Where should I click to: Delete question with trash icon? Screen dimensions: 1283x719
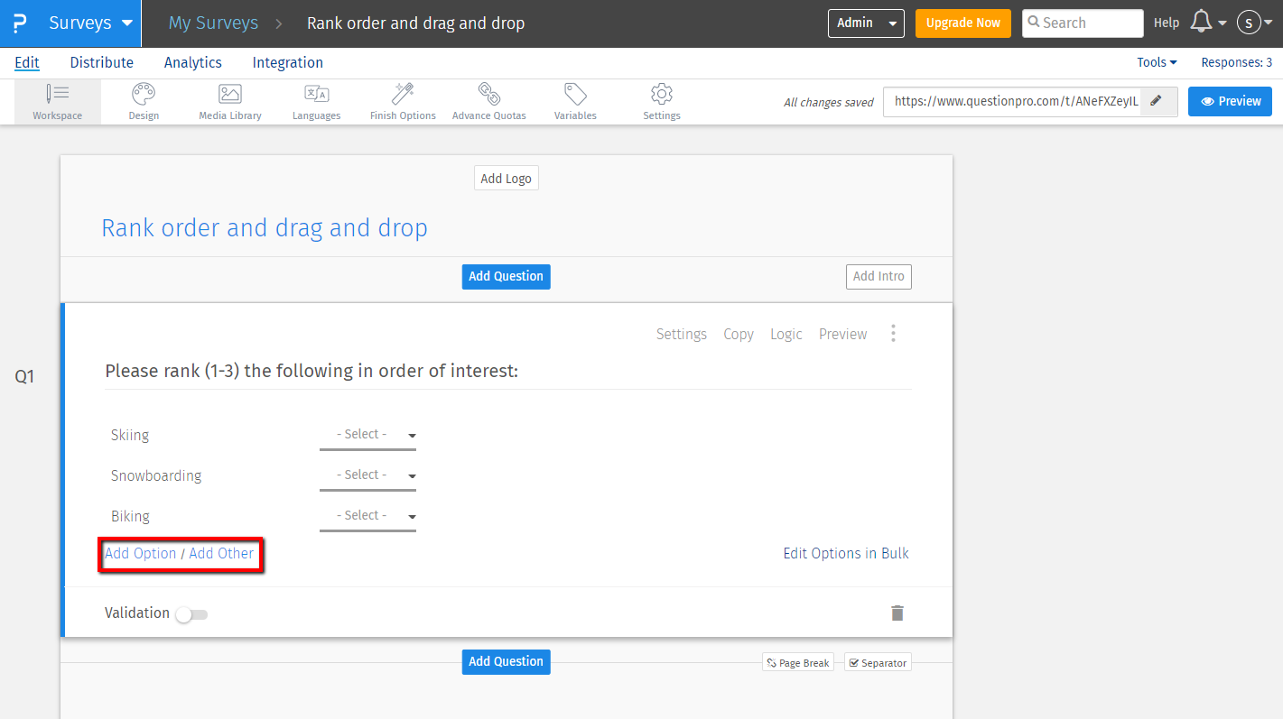[x=897, y=613]
